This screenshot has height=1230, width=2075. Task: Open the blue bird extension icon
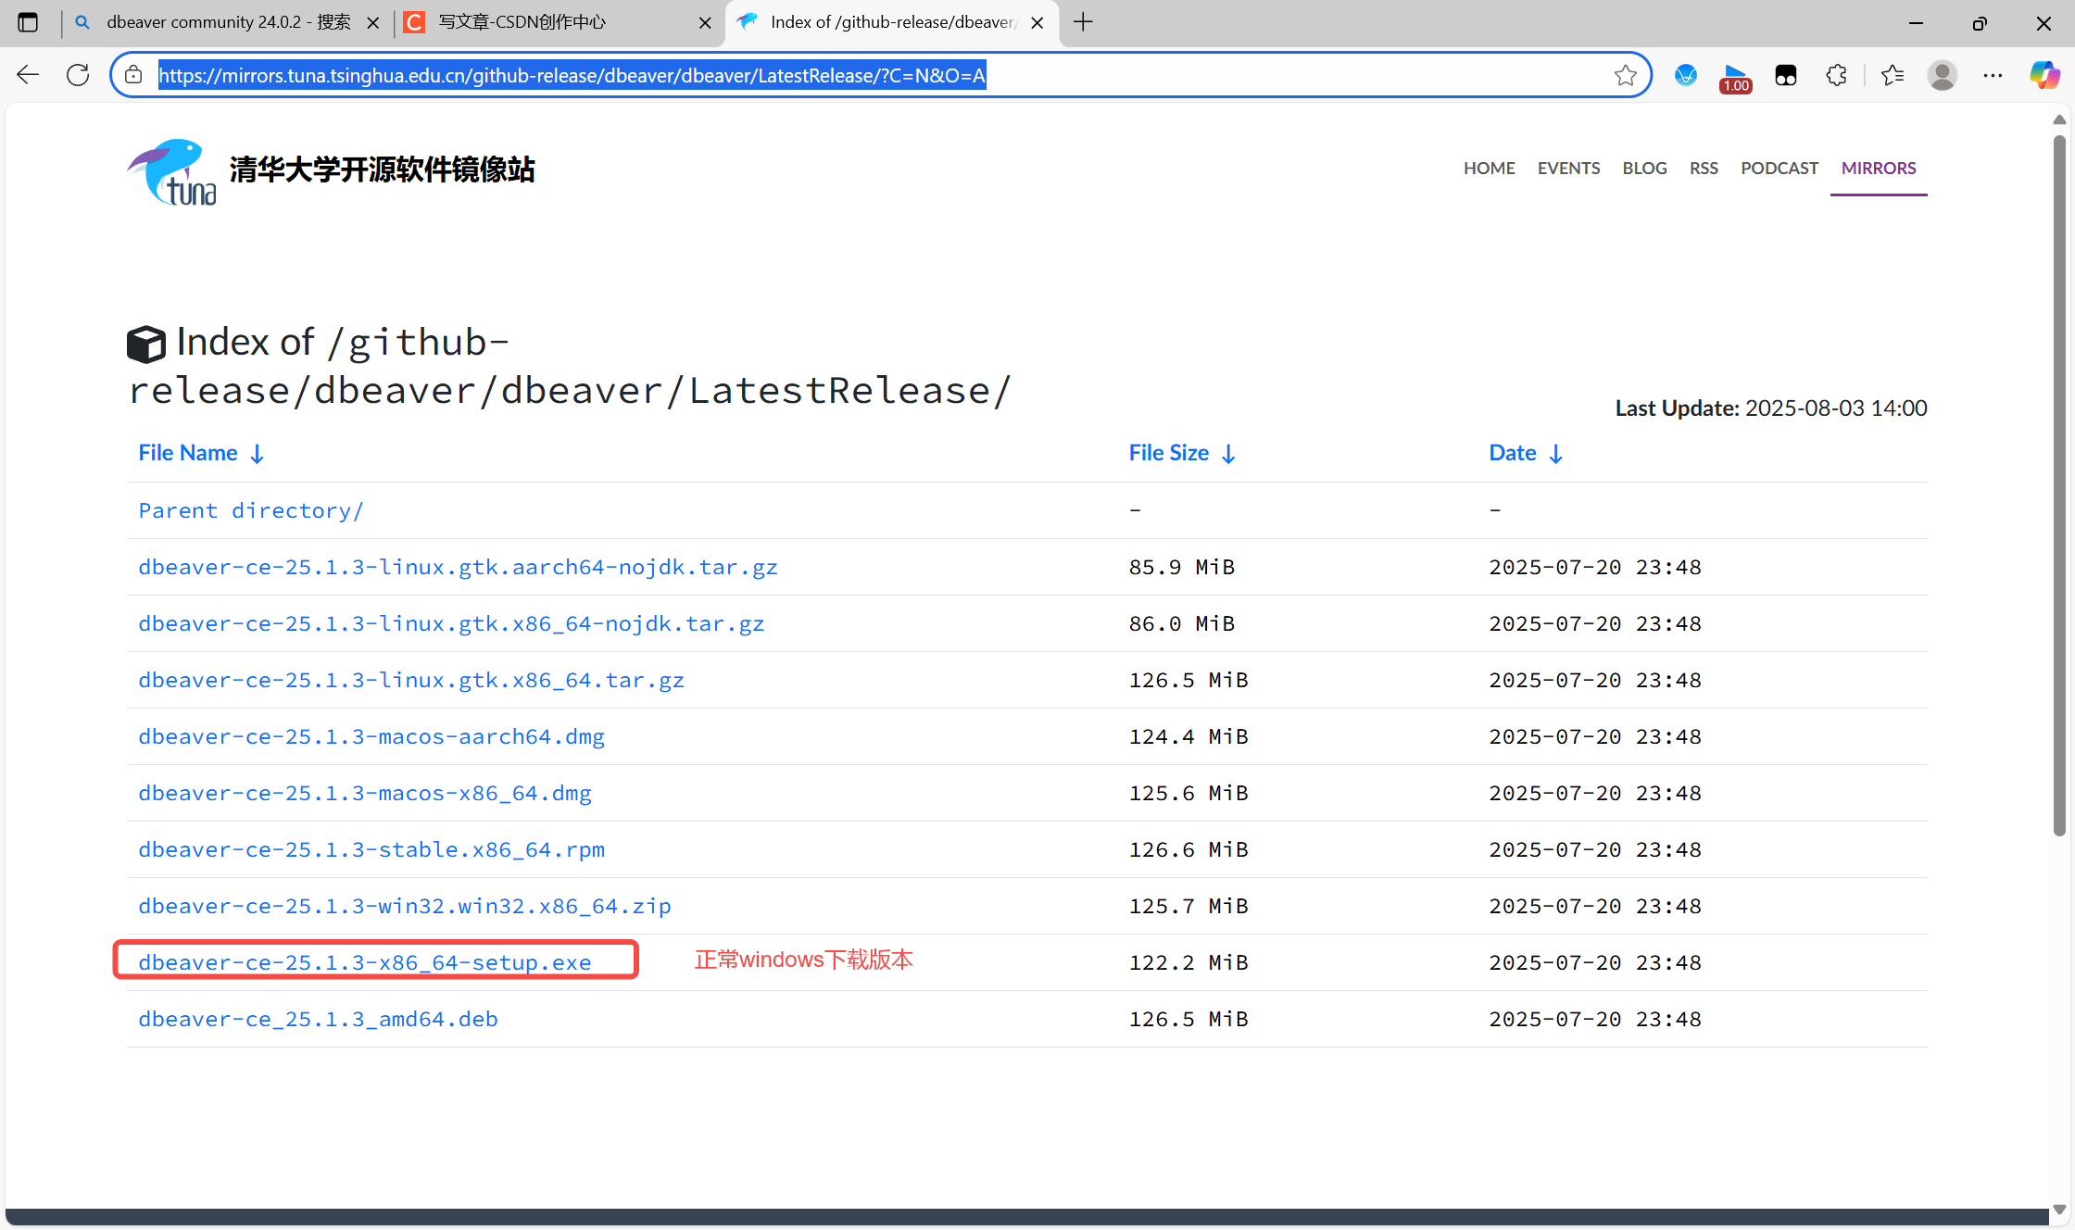point(1686,75)
